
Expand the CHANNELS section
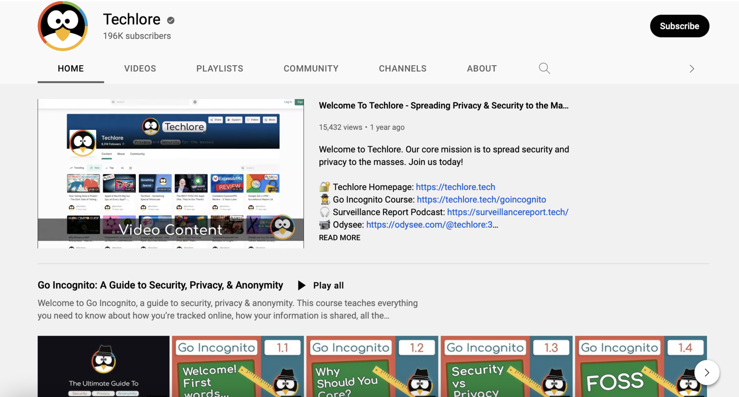(x=402, y=68)
